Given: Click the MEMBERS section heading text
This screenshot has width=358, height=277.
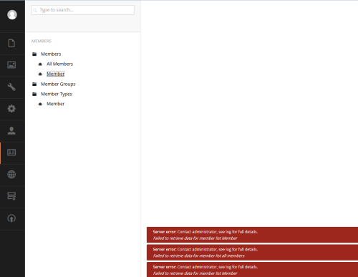Looking at the screenshot, I should (x=42, y=41).
